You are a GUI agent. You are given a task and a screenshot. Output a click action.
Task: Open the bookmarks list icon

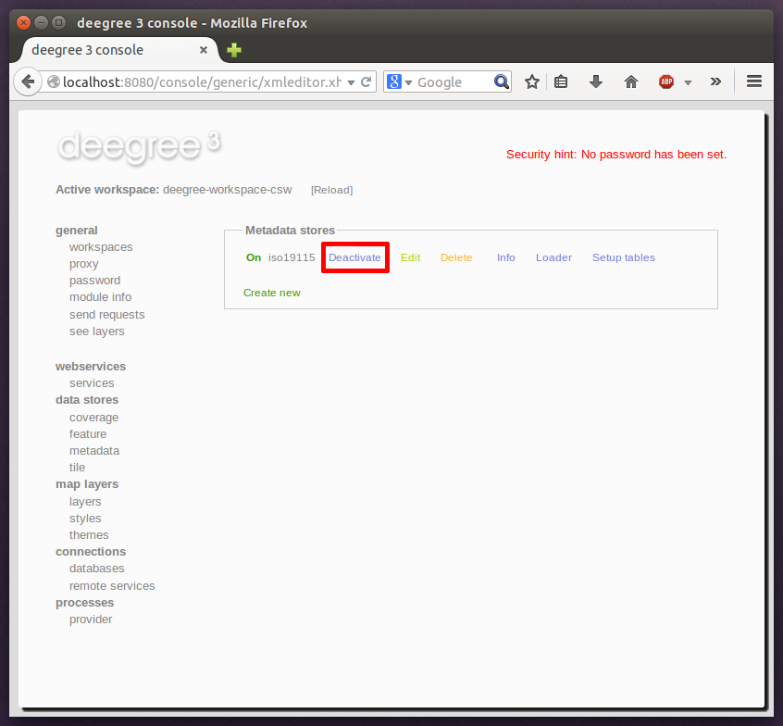pyautogui.click(x=561, y=81)
